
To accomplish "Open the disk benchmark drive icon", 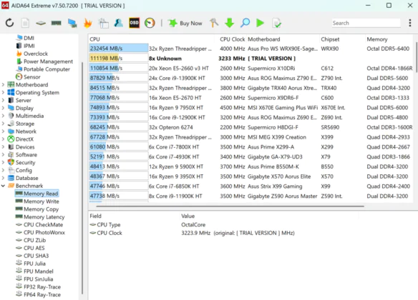I will [x=41, y=23].
